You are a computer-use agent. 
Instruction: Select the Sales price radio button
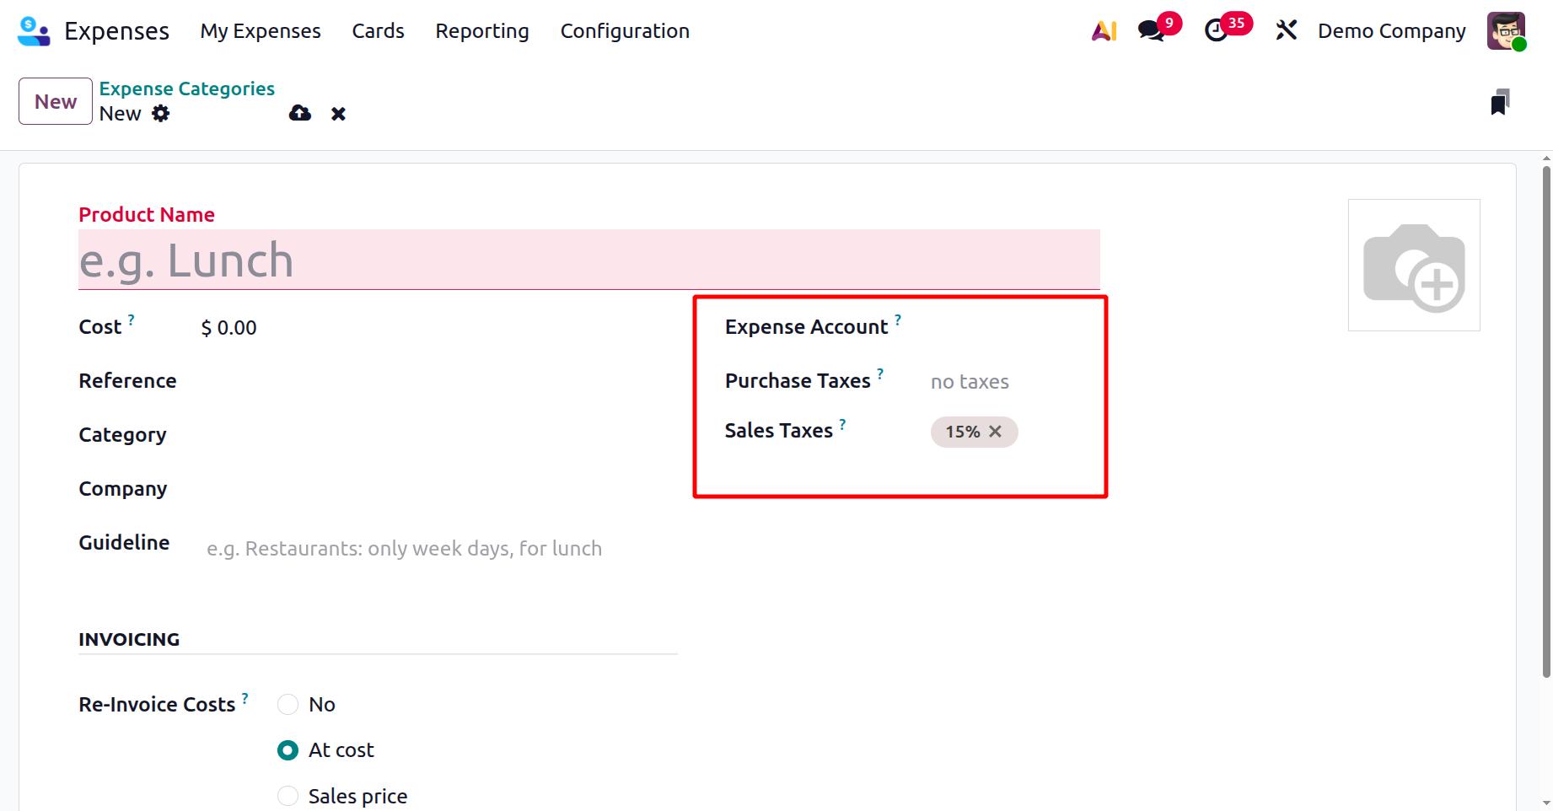[288, 796]
